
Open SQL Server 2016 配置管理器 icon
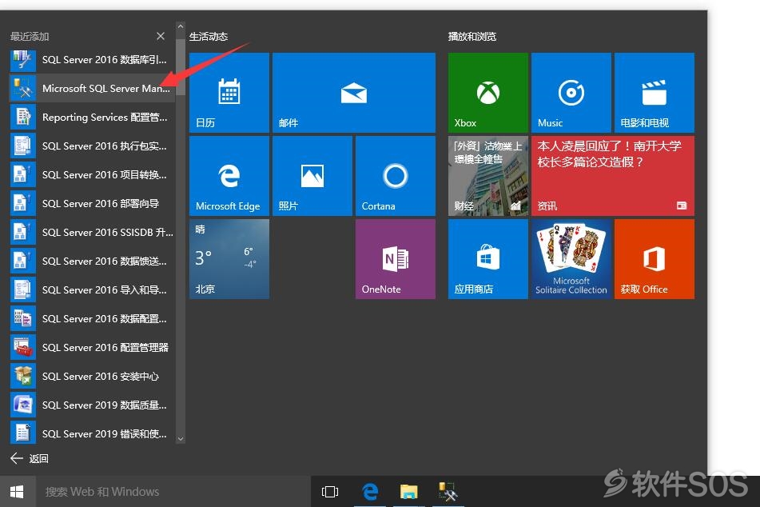click(23, 347)
